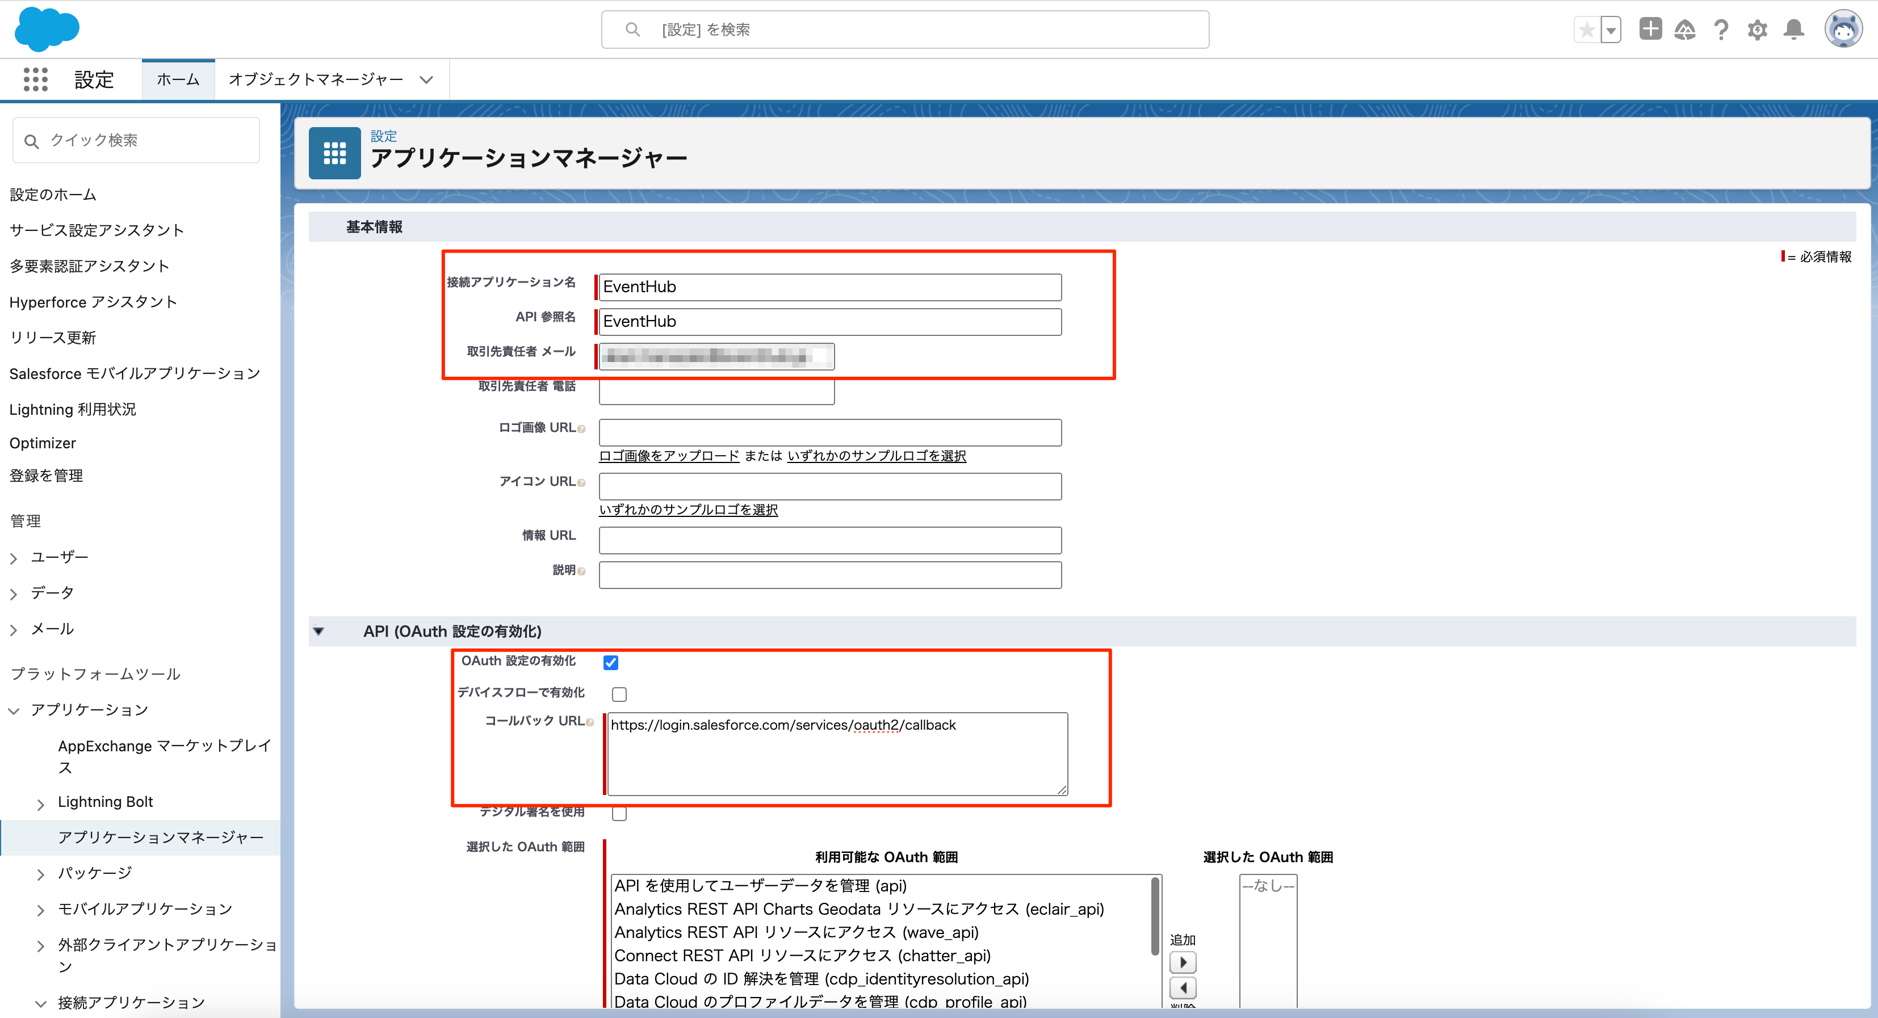Image resolution: width=1878 pixels, height=1018 pixels.
Task: Click help icon next to ロゴ画像 URL
Action: click(581, 429)
